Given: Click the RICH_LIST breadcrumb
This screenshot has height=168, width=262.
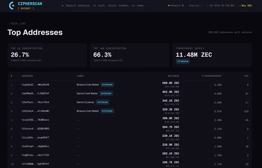Looking at the screenshot, I should coord(18,23).
